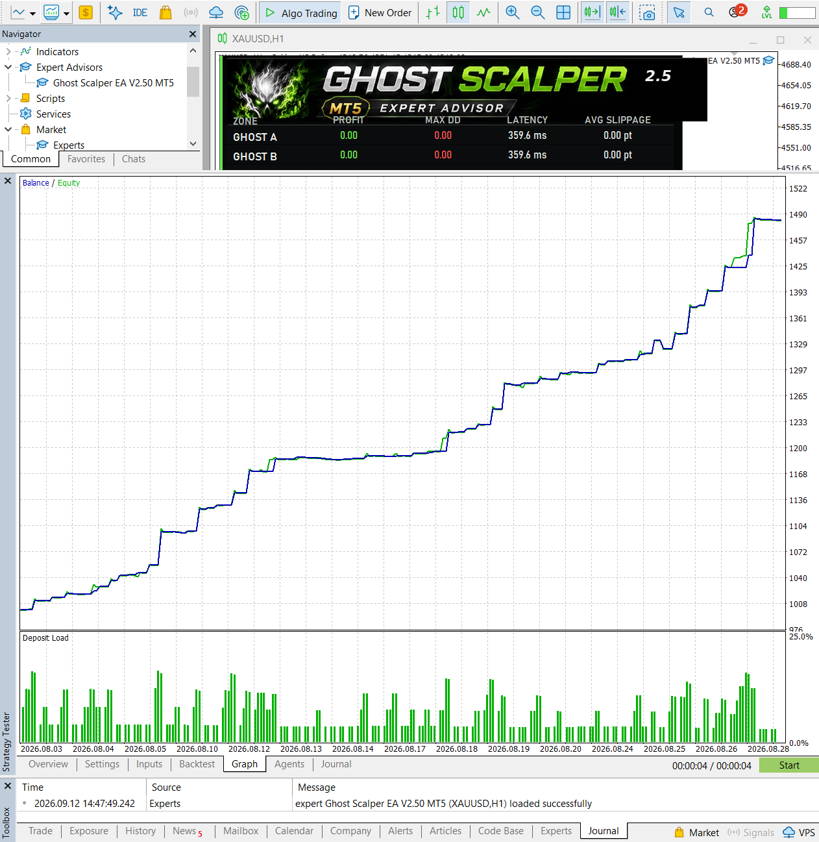Select the cursor pointer tool
This screenshot has width=819, height=842.
679,12
